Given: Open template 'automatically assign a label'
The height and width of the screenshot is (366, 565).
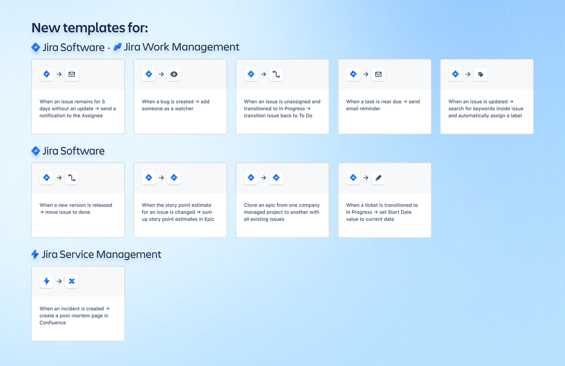Looking at the screenshot, I should pyautogui.click(x=487, y=96).
